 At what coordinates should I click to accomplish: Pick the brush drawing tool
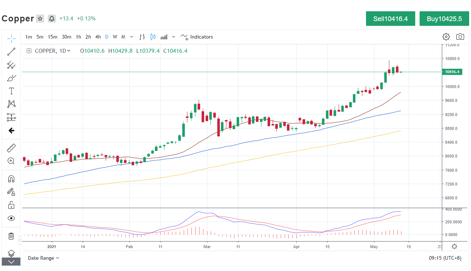11,78
